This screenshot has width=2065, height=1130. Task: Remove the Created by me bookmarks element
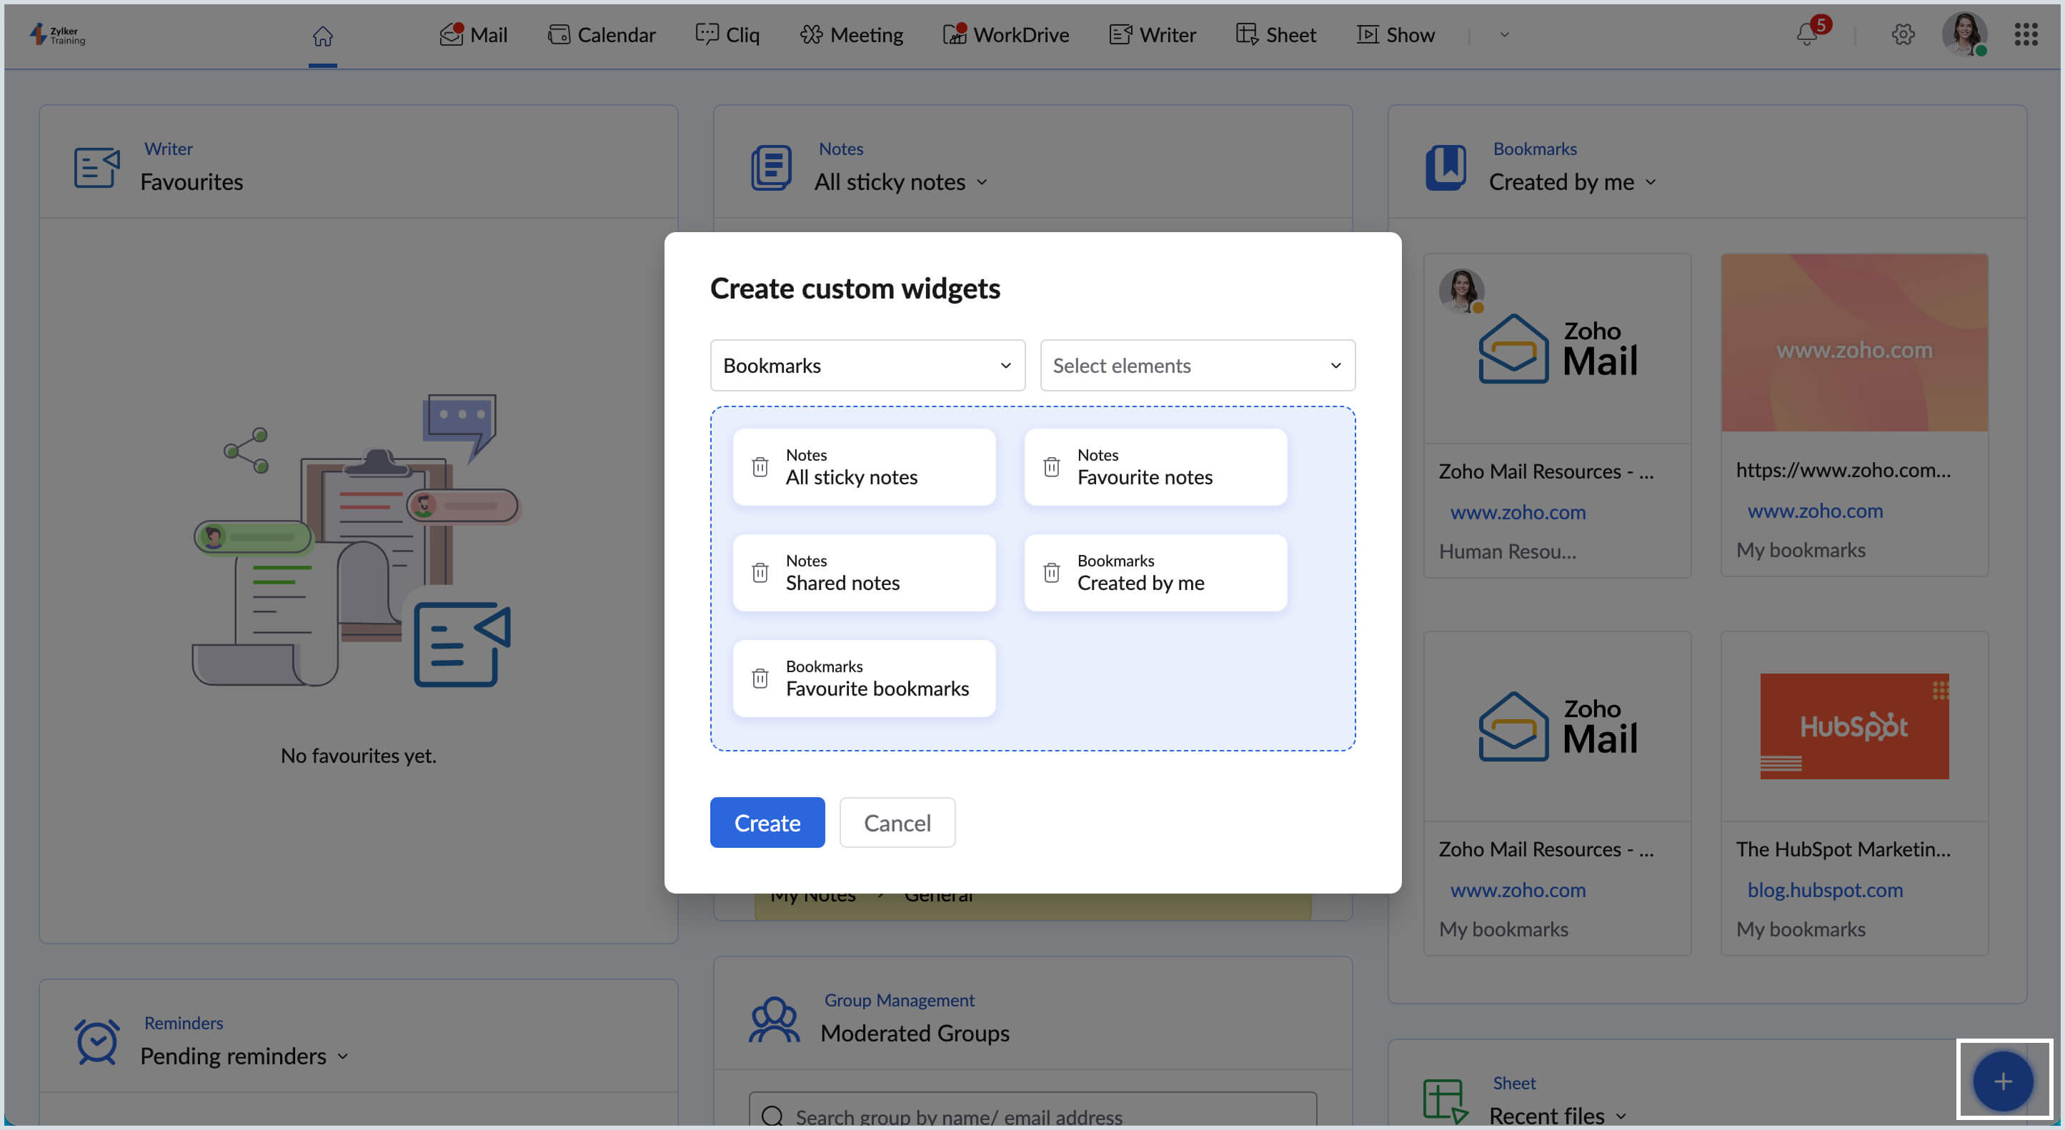1052,571
